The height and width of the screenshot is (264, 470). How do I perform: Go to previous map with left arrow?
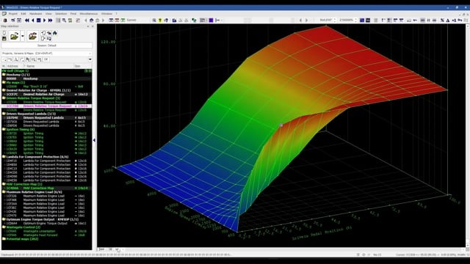click(32, 21)
